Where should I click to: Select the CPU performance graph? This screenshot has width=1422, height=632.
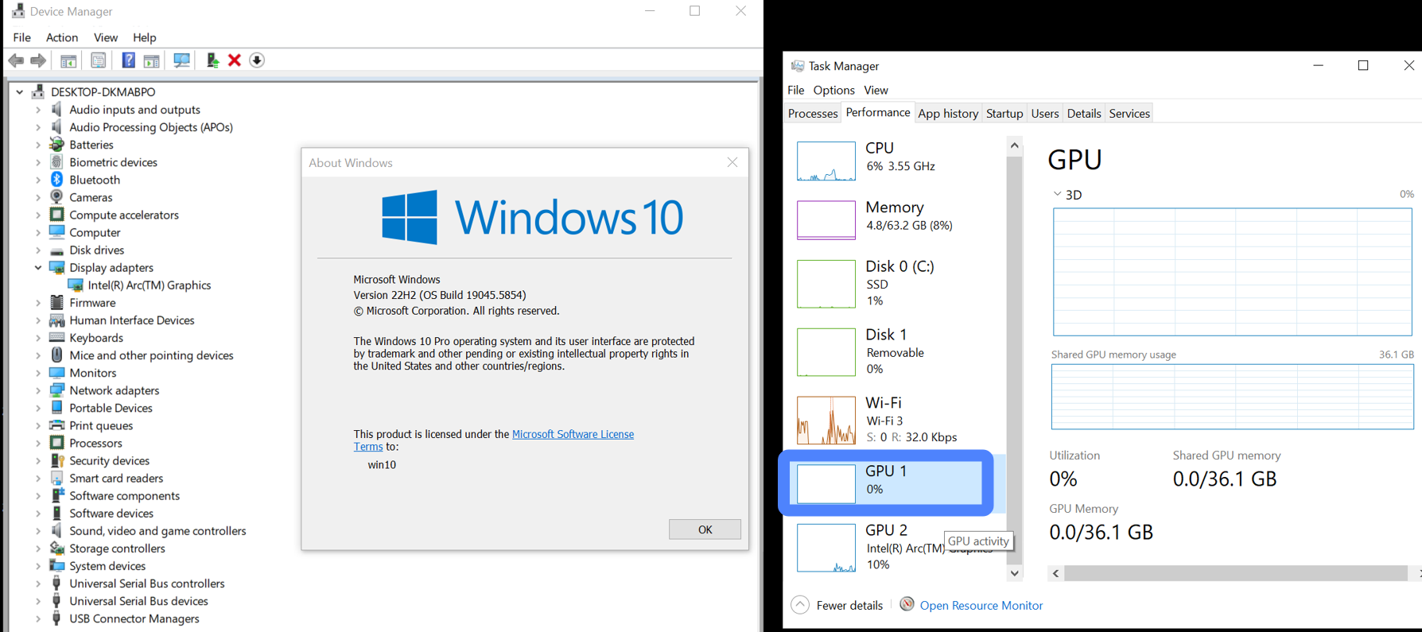click(x=826, y=161)
